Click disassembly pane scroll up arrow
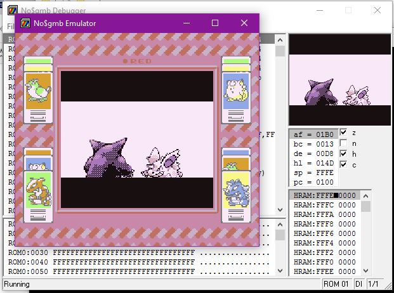The image size is (394, 293). 280,40
